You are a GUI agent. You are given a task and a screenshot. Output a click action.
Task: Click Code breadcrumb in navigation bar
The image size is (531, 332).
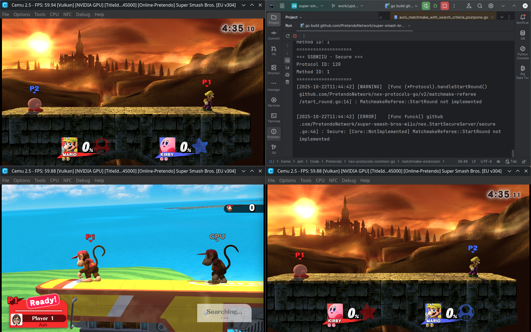(x=314, y=162)
